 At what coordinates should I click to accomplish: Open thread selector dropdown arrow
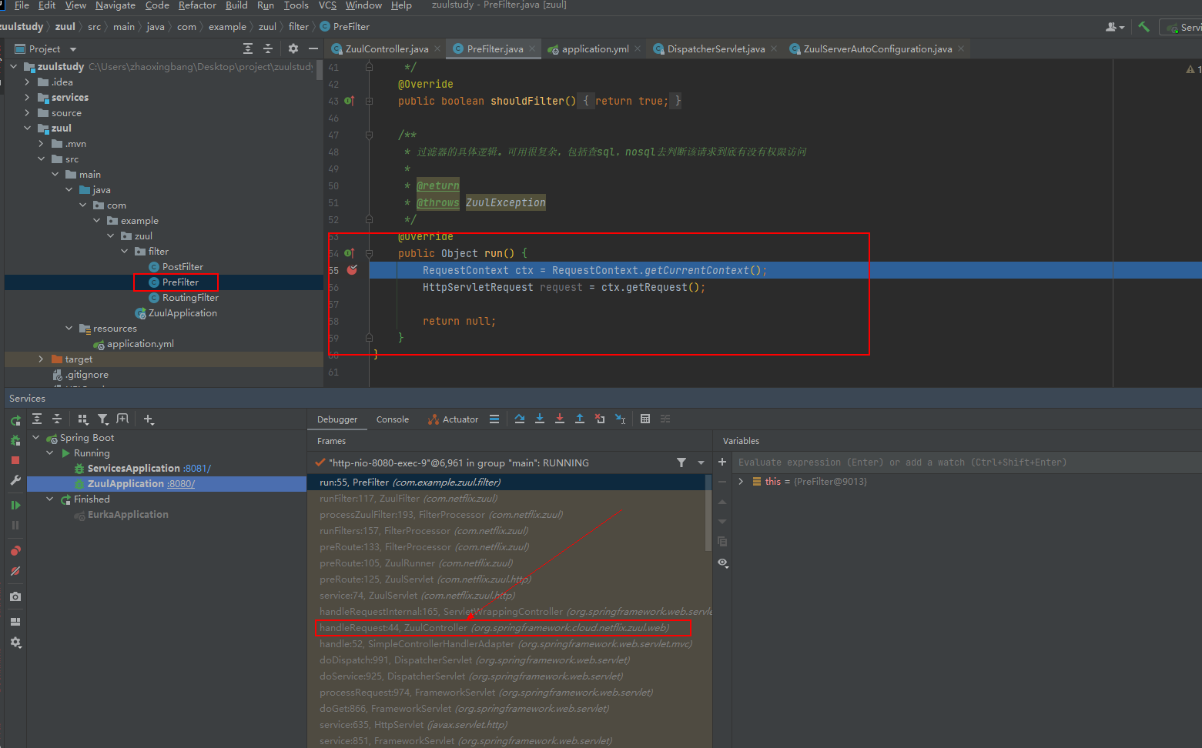(x=701, y=462)
